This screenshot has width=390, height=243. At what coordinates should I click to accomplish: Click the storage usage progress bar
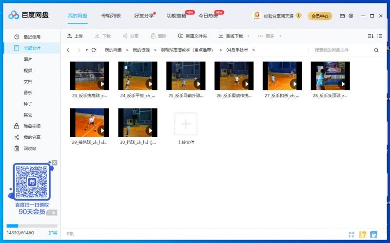32,226
